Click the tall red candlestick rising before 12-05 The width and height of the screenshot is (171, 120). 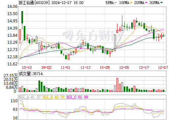[x=115, y=43]
